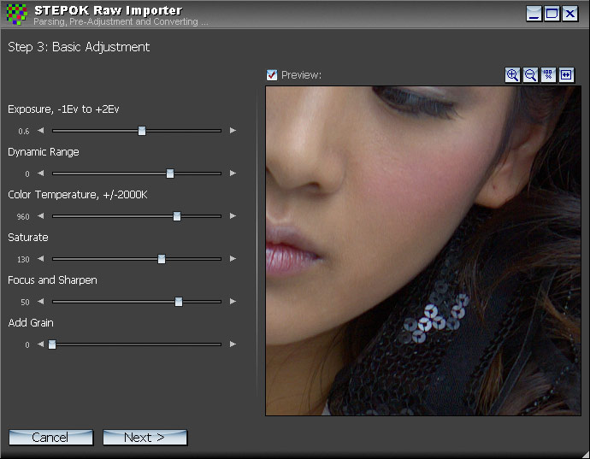This screenshot has height=459, width=590.
Task: Click the Color Temperature slider handle
Action: point(177,216)
